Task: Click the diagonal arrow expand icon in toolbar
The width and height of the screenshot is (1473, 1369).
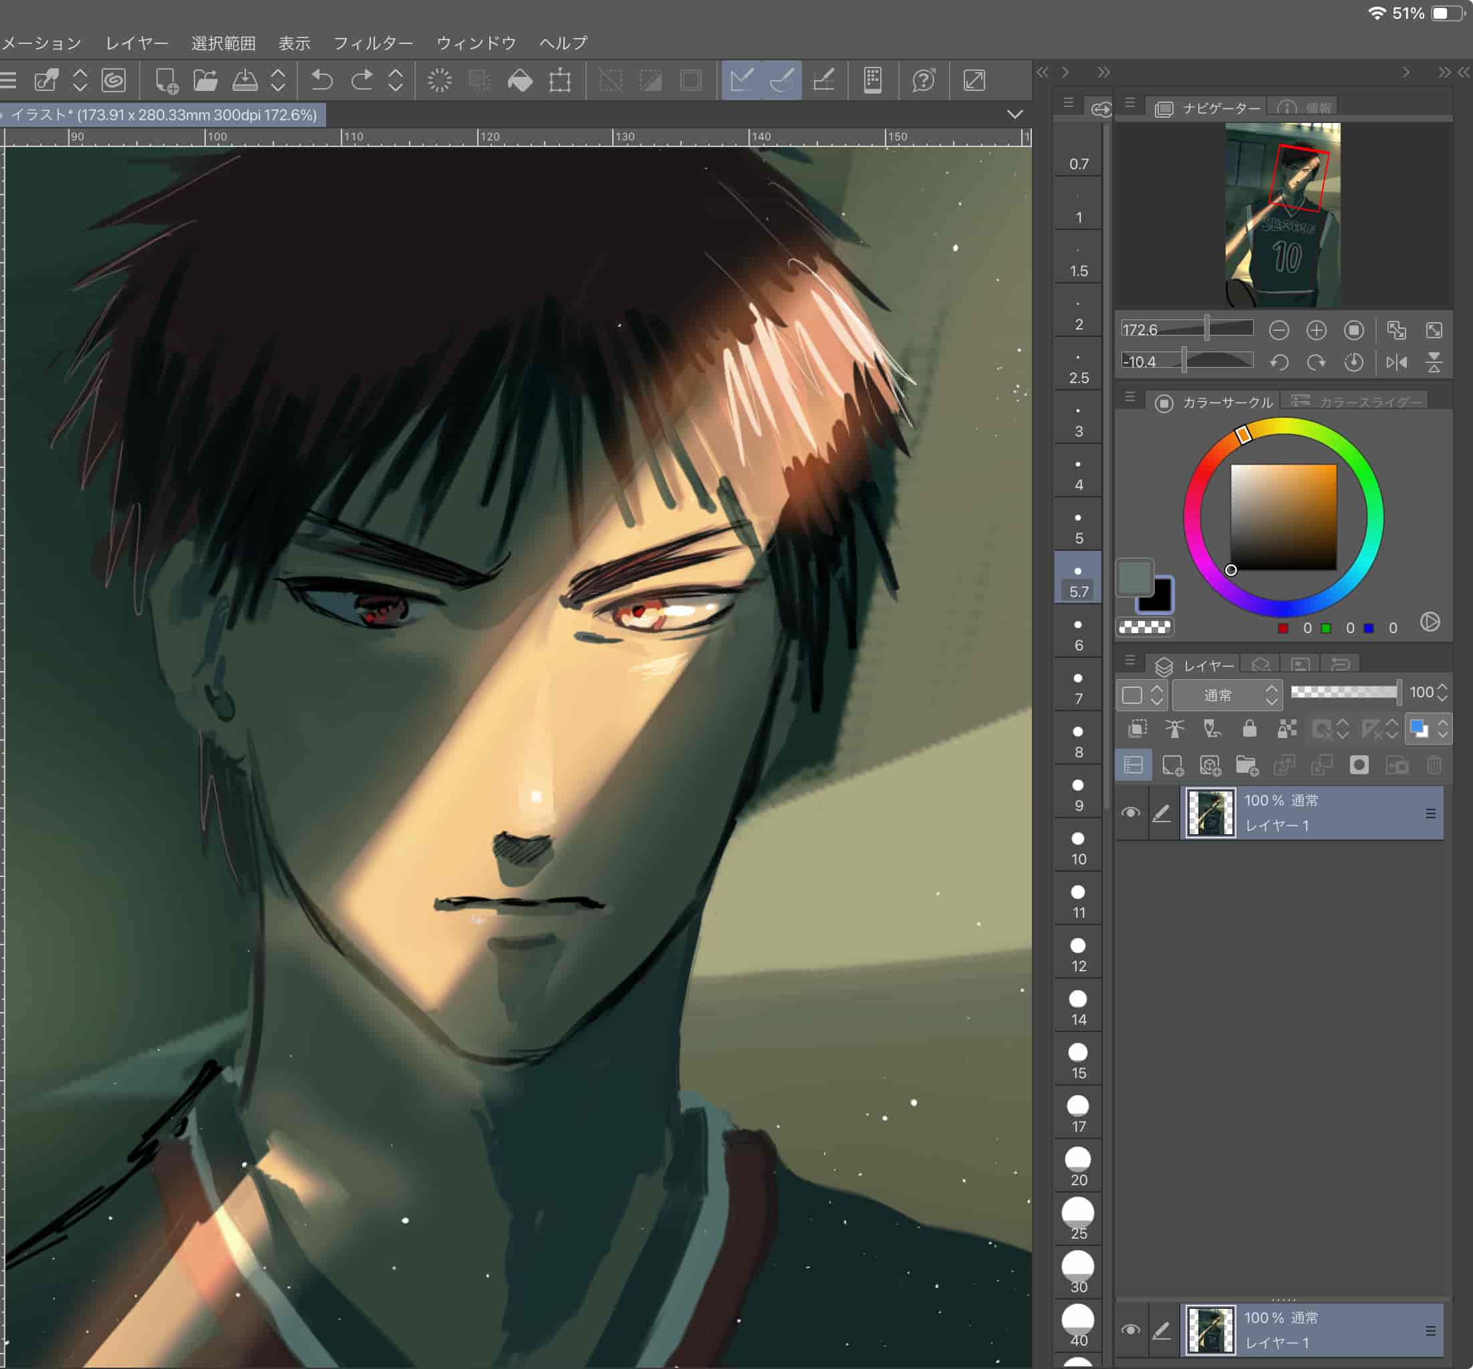Action: 974,80
